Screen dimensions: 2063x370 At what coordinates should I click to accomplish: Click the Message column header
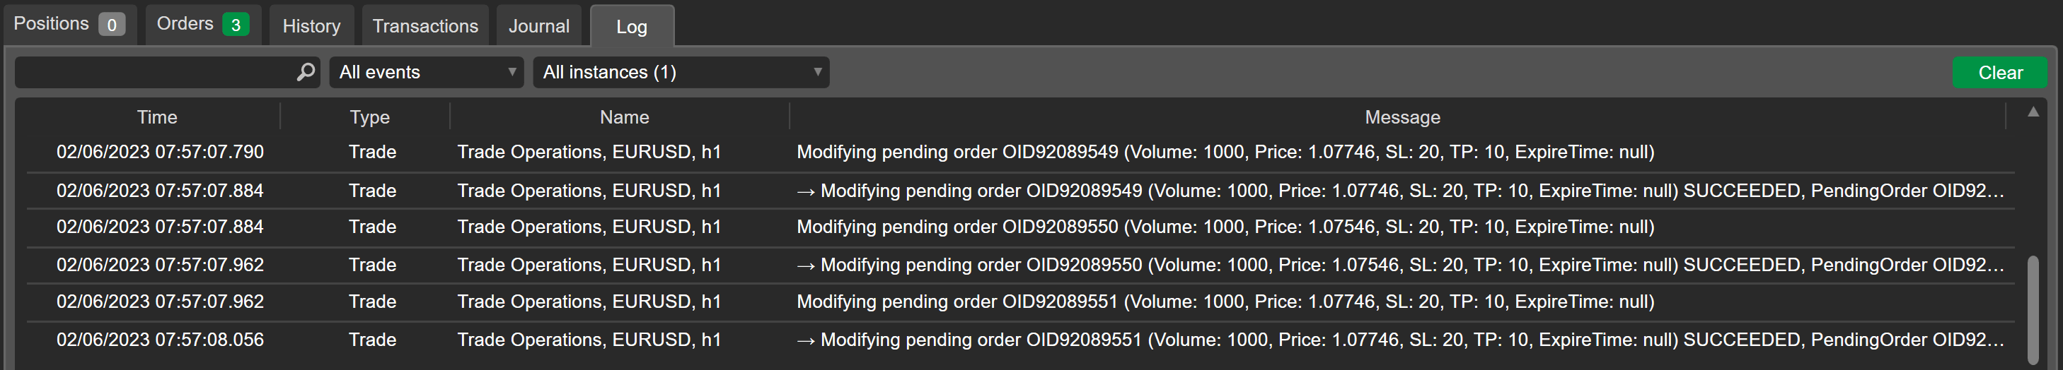tap(1402, 117)
